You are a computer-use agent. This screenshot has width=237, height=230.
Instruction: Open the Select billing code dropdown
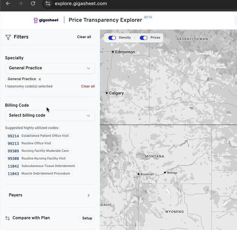[50, 115]
